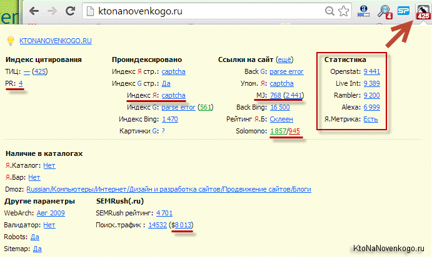The height and width of the screenshot is (258, 432).
Task: Open the Склеен link for Рейтинг Я.Б
Action: (x=281, y=119)
